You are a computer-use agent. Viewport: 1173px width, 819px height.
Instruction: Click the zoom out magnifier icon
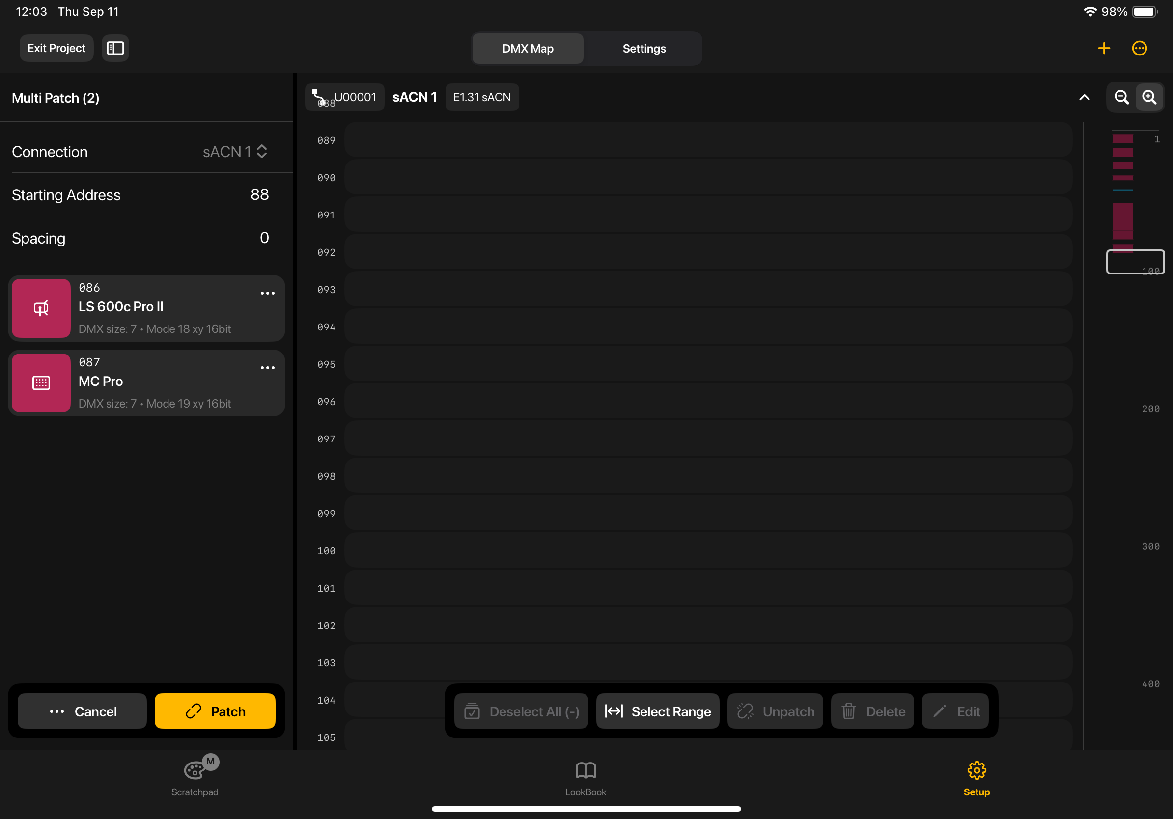point(1121,97)
